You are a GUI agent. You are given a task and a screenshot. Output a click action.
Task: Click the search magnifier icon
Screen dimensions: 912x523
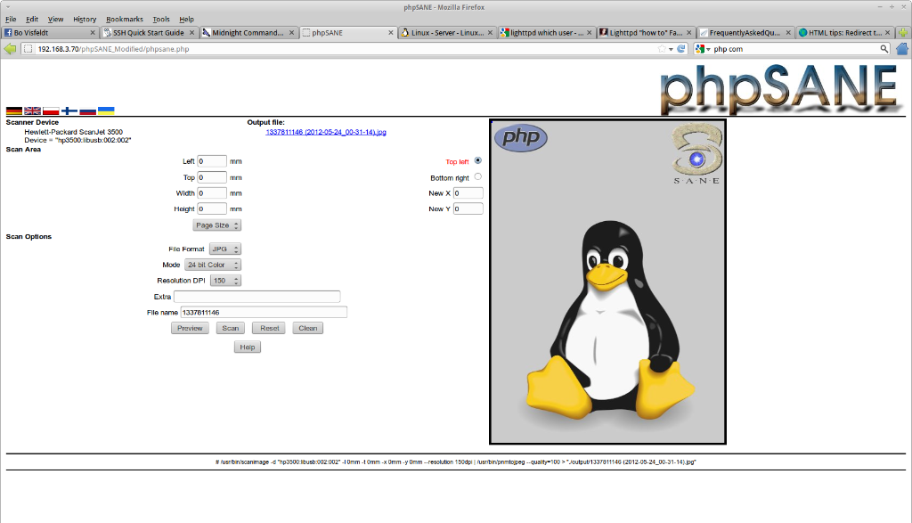pyautogui.click(x=884, y=49)
